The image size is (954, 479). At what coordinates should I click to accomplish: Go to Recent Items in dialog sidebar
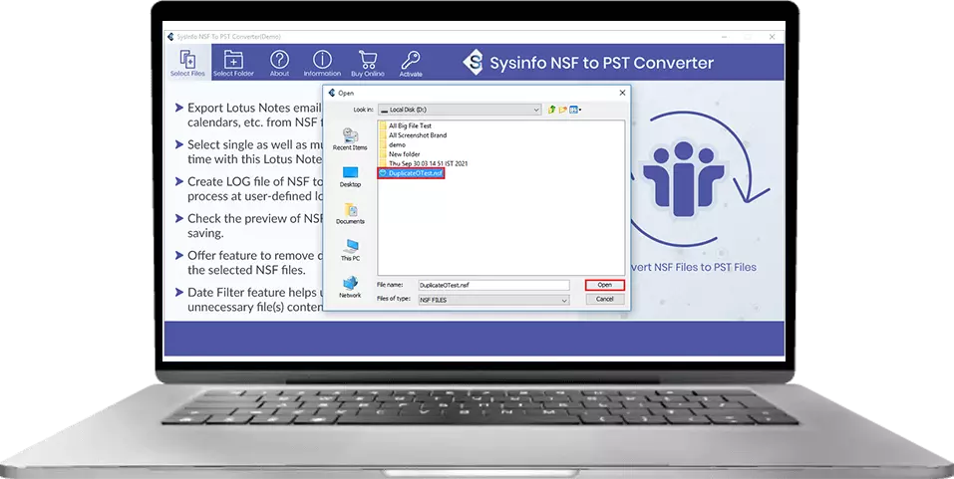350,139
